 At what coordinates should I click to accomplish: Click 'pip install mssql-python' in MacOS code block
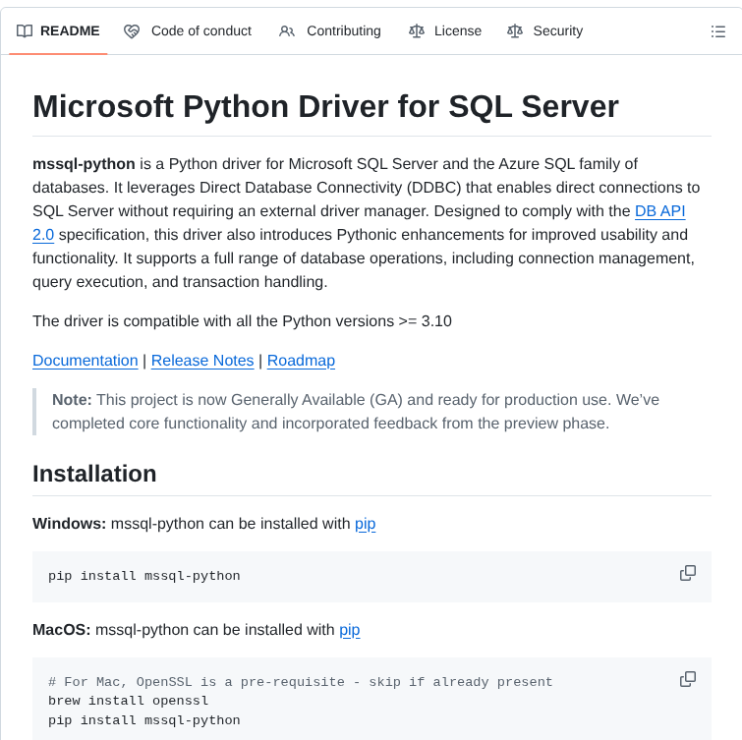coord(144,720)
